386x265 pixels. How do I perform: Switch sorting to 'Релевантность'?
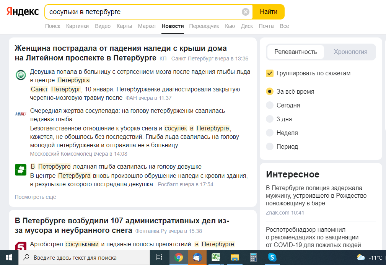click(295, 52)
